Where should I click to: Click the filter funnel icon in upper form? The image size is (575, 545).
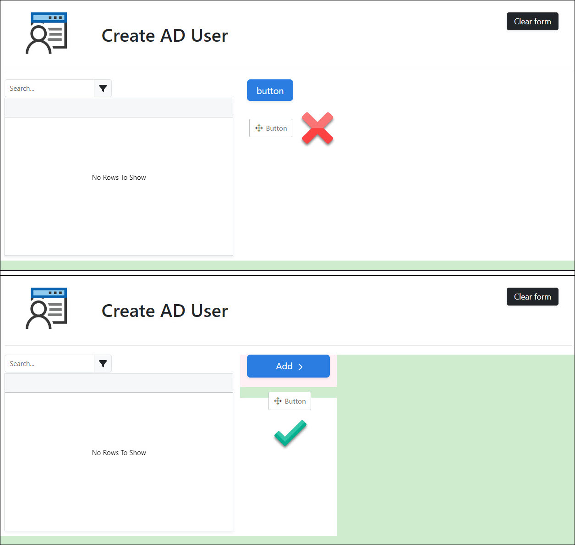(103, 89)
